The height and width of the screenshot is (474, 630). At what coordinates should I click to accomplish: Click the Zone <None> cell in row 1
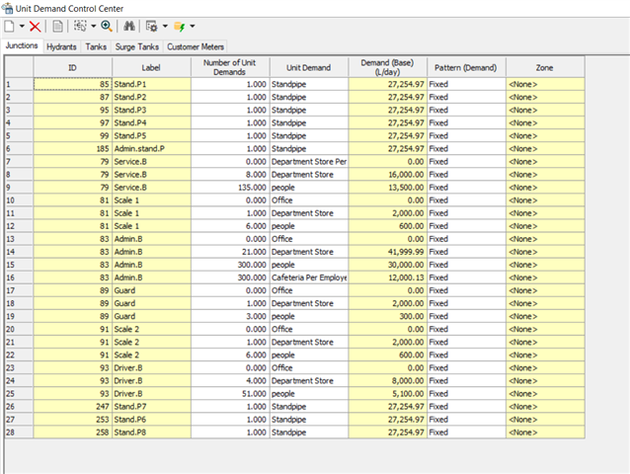pyautogui.click(x=545, y=84)
